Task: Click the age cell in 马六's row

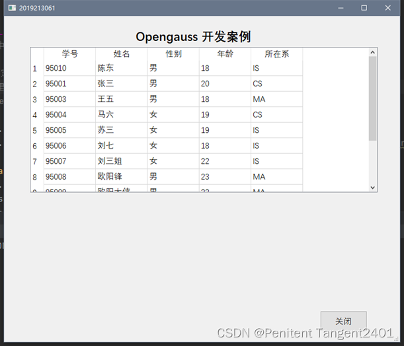Action: pos(225,115)
